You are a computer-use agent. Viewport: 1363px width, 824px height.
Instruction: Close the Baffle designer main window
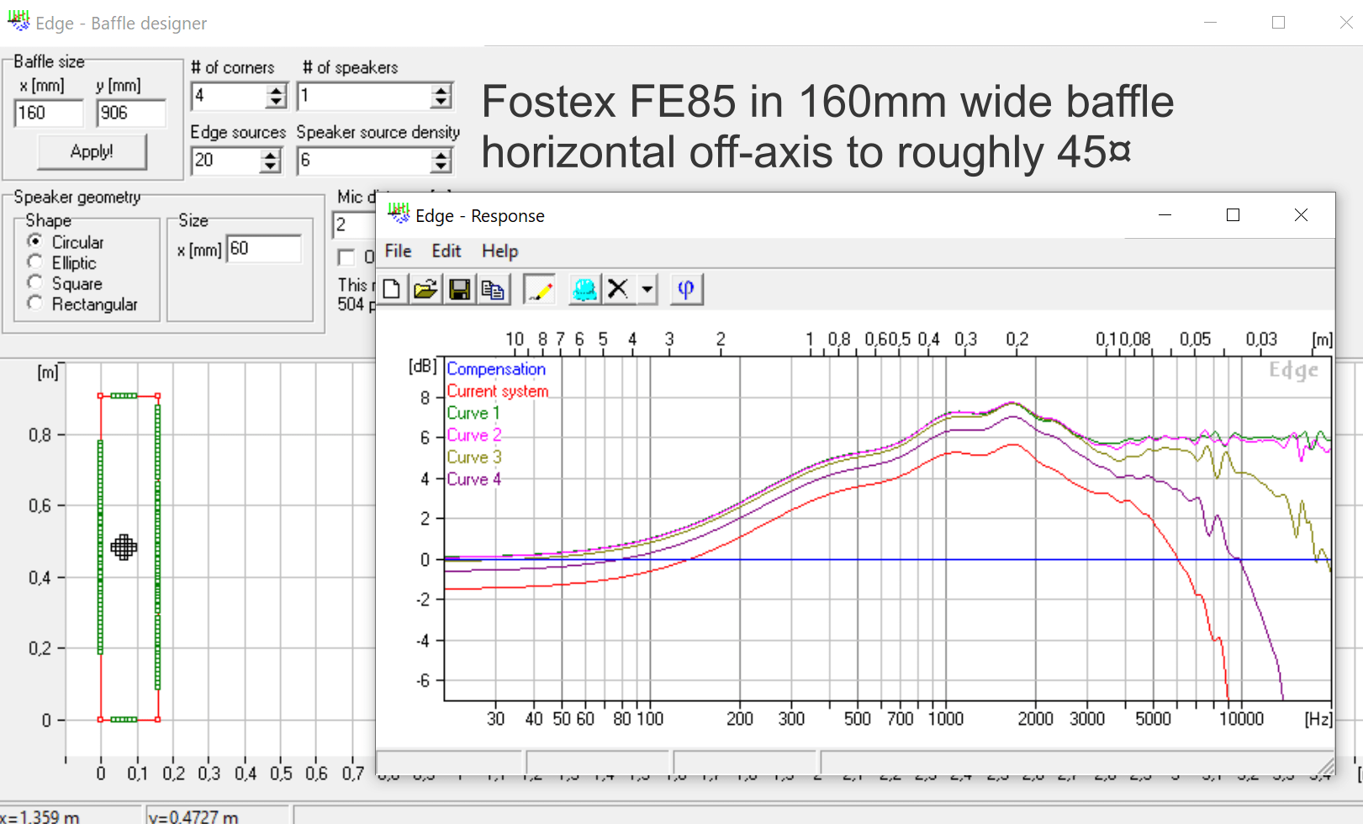(1345, 23)
